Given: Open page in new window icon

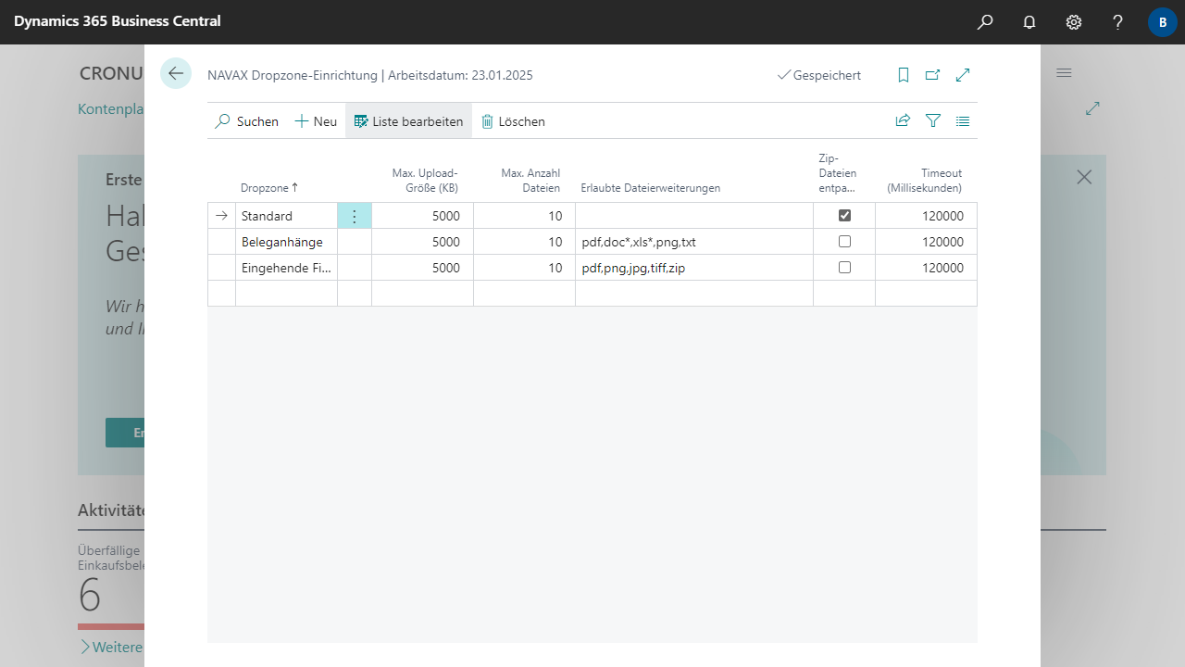Looking at the screenshot, I should 933,75.
